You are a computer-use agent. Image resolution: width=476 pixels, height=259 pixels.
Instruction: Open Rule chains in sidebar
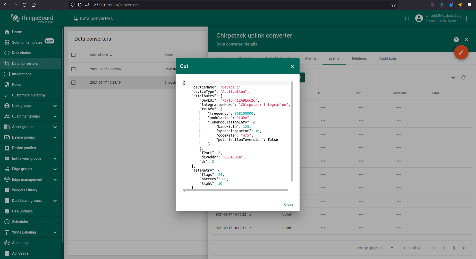[21, 53]
